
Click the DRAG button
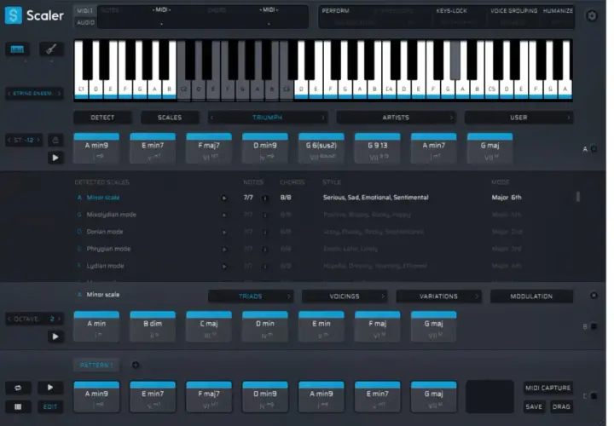point(561,407)
